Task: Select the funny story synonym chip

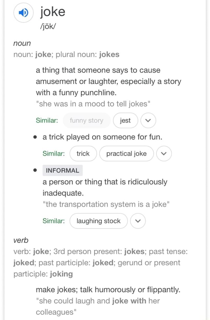Action: pyautogui.click(x=86, y=120)
